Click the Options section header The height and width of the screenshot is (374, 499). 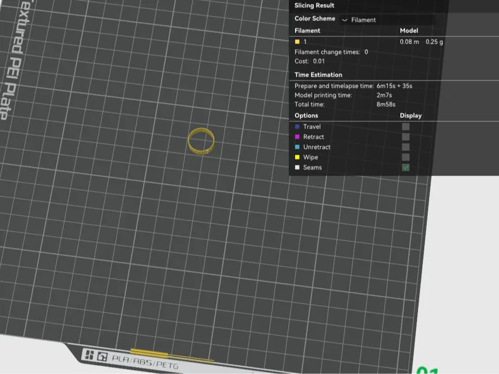[306, 115]
